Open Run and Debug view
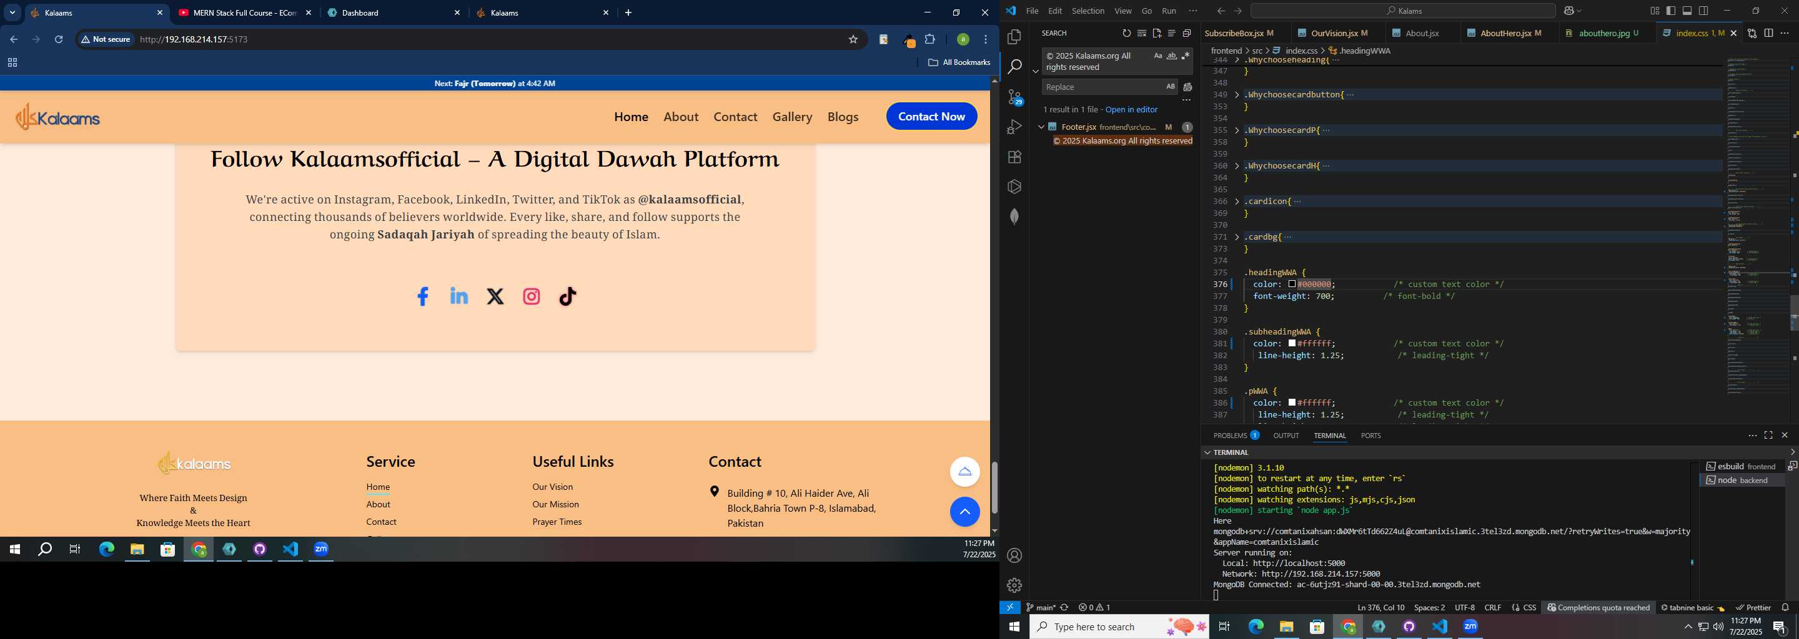1799x639 pixels. coord(1014,127)
